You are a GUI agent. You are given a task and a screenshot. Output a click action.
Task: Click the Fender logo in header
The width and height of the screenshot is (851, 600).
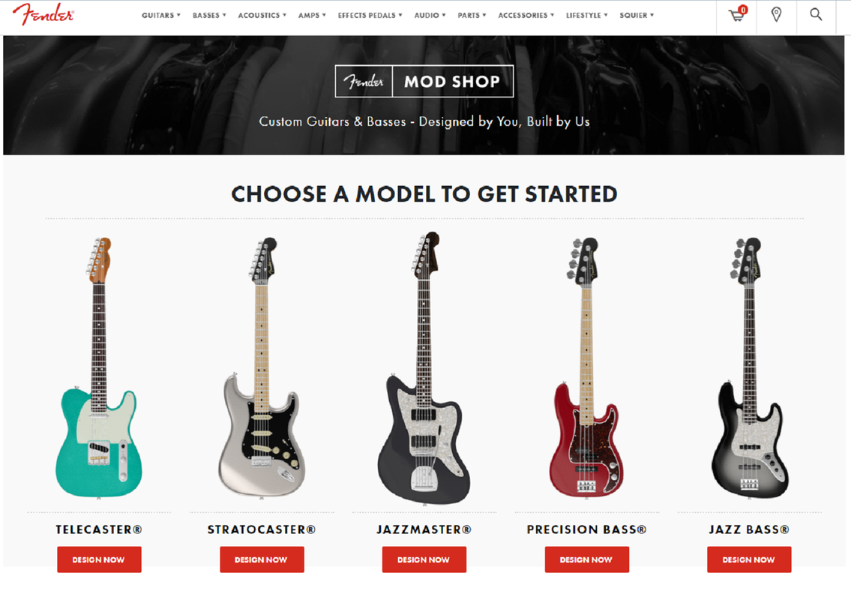click(43, 14)
